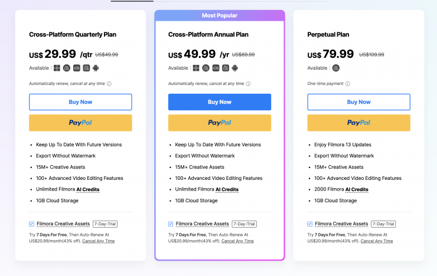Click Windows icon in Annual Plan
The width and height of the screenshot is (437, 276).
tap(197, 68)
